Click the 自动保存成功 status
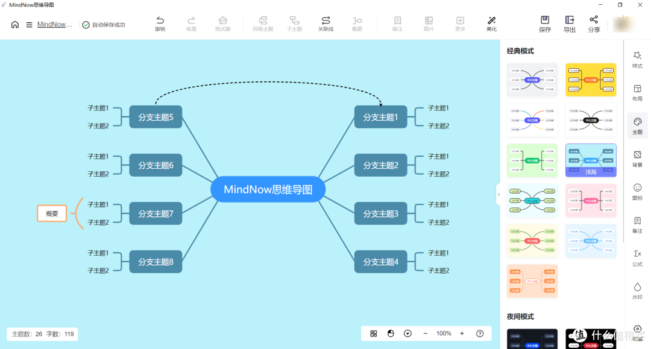Screen dimensions: 651x349 (x=104, y=25)
